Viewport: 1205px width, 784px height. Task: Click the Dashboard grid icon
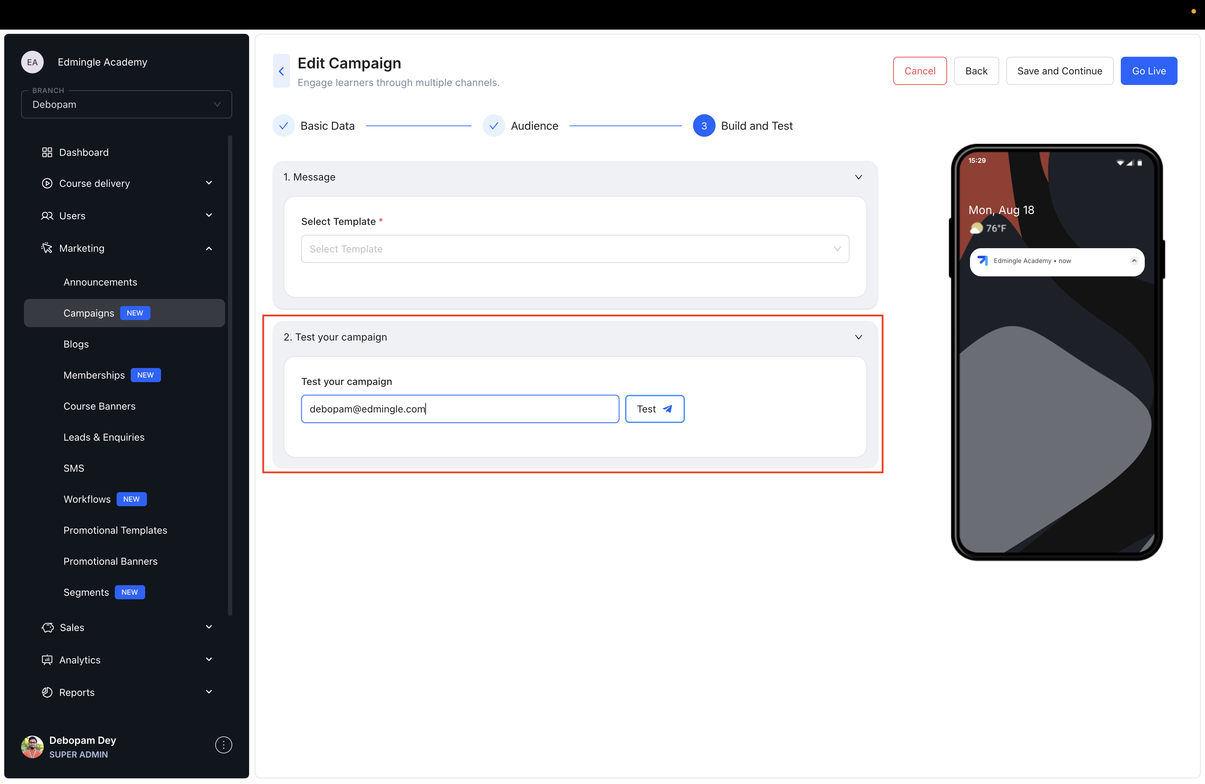[x=47, y=152]
